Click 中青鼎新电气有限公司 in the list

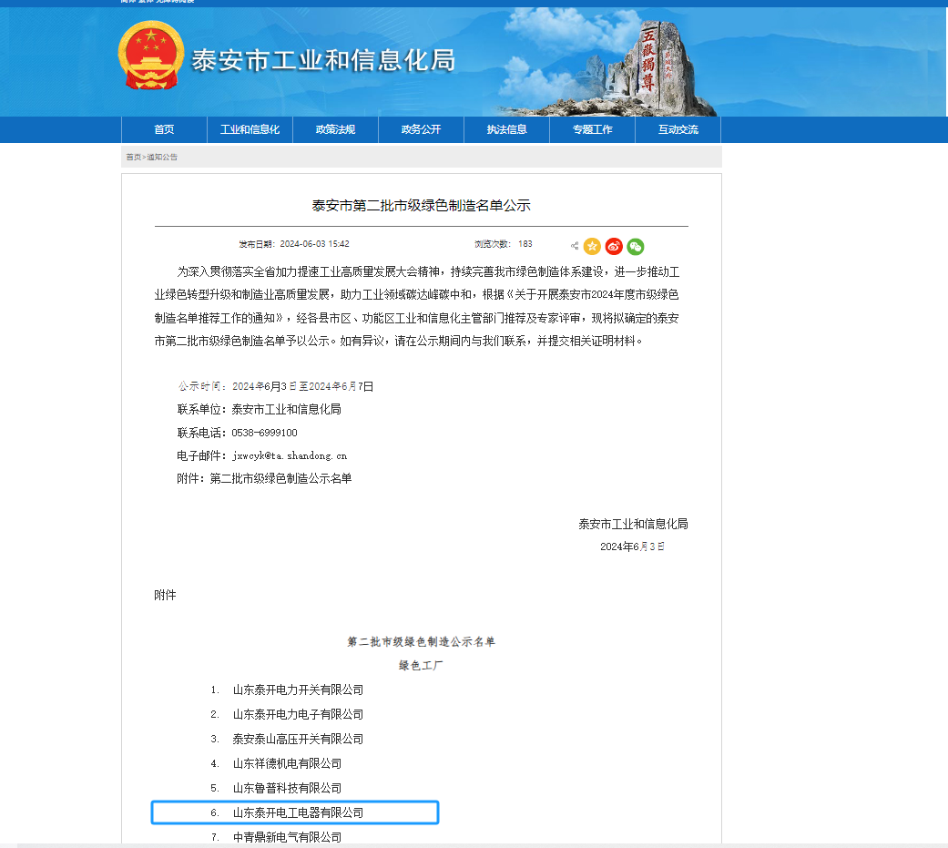coord(285,837)
